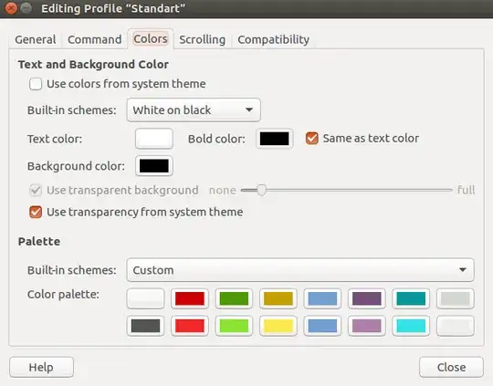Pick the dark red palette swatch
This screenshot has width=493, height=386.
(190, 298)
